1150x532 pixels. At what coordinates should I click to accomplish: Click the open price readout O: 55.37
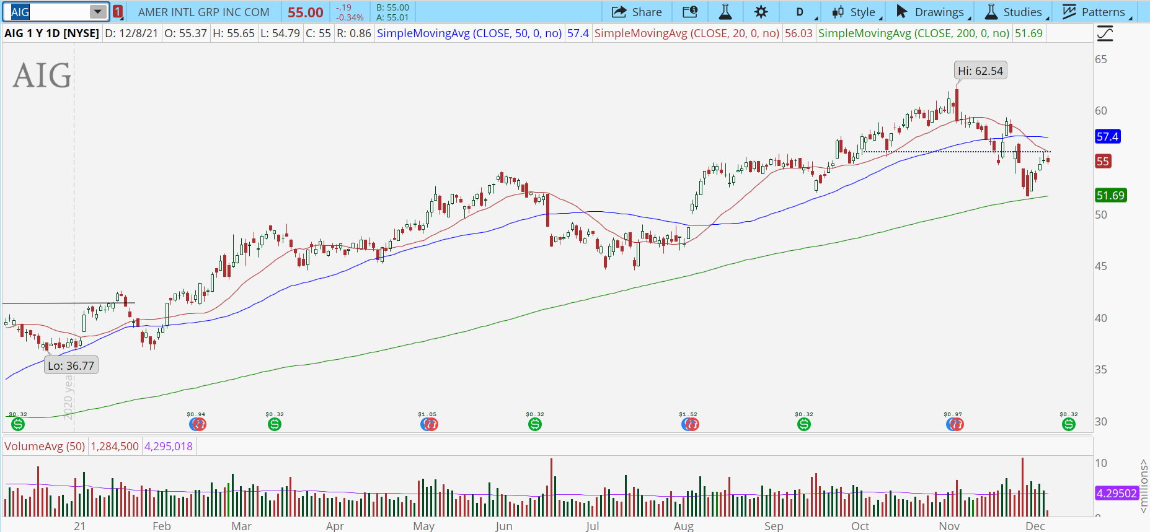(185, 33)
